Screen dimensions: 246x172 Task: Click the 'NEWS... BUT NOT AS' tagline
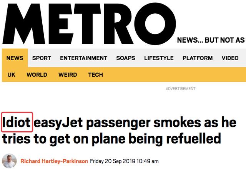point(211,40)
